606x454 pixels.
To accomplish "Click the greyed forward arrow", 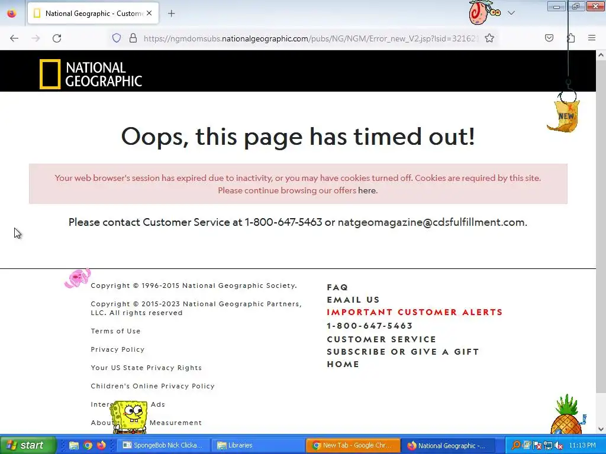I will click(x=36, y=38).
